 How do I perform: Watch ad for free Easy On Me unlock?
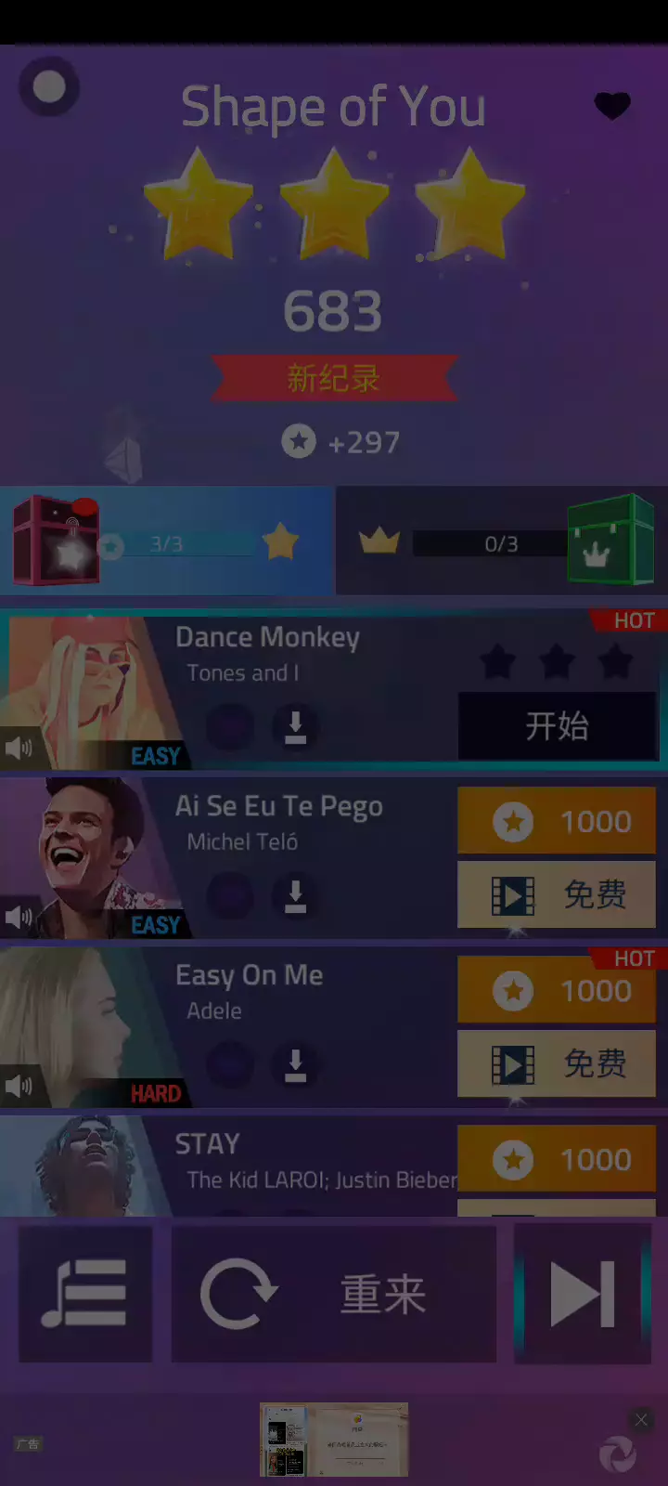[557, 1063]
